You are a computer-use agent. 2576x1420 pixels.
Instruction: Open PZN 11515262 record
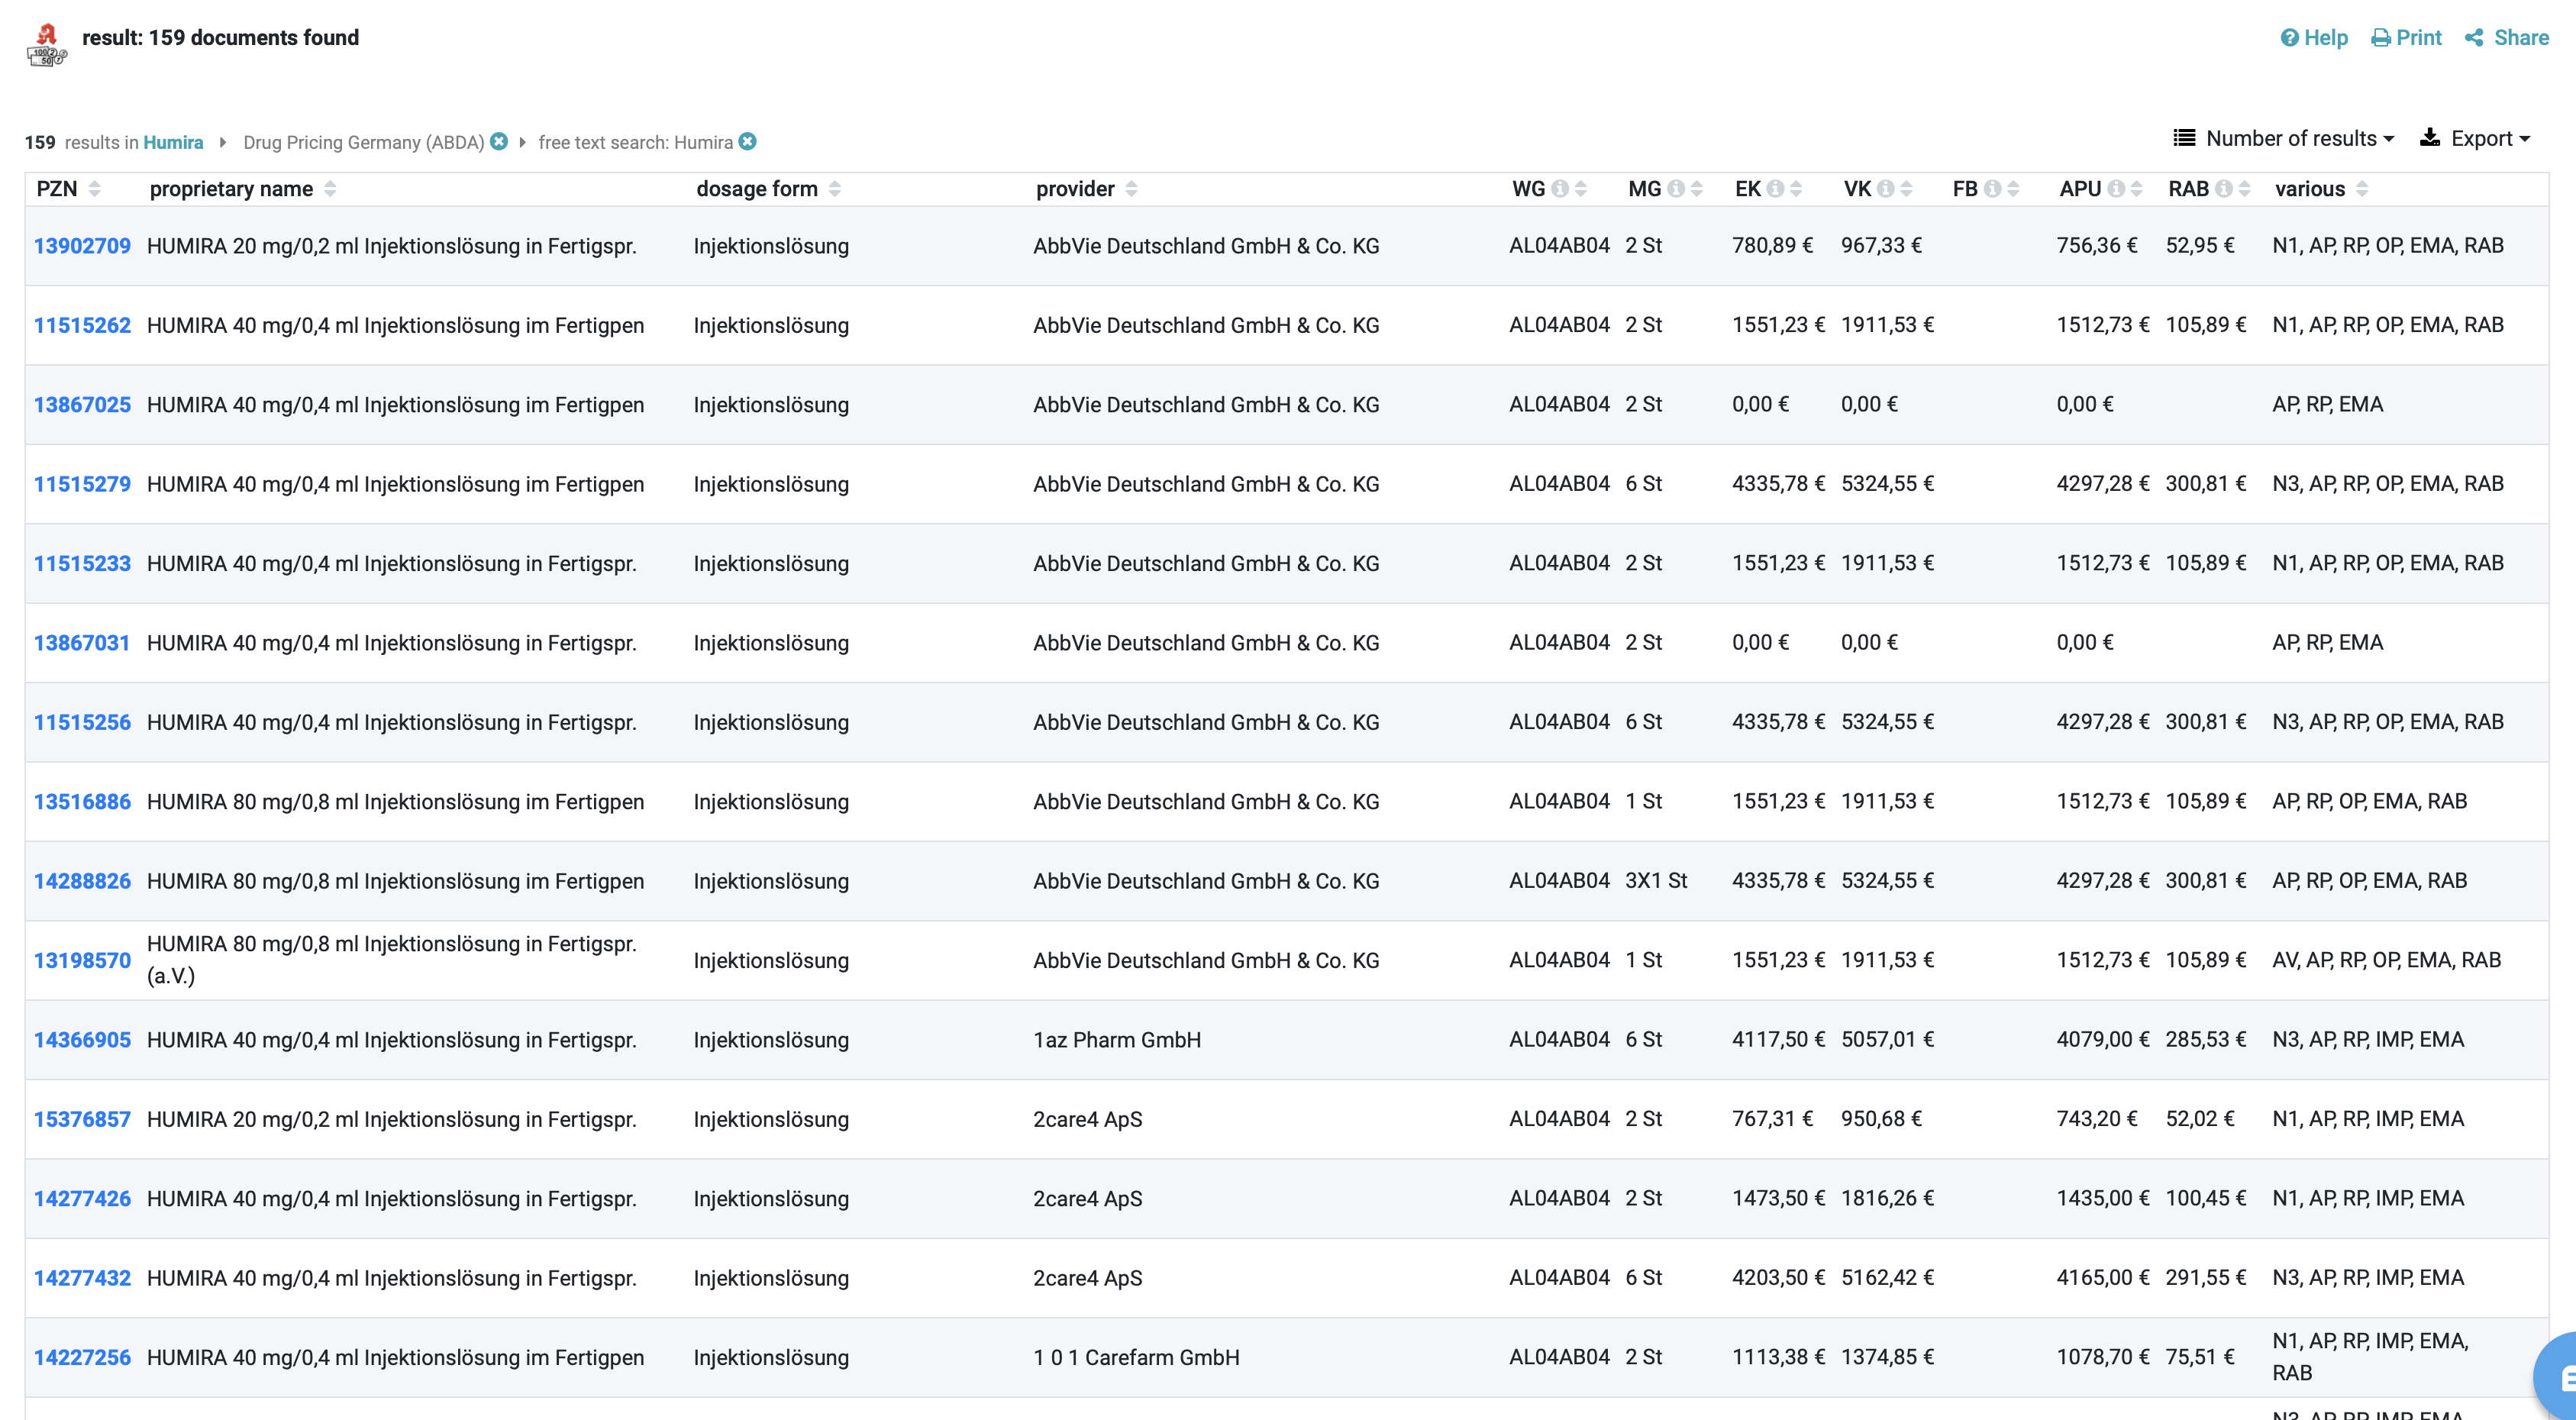tap(82, 325)
